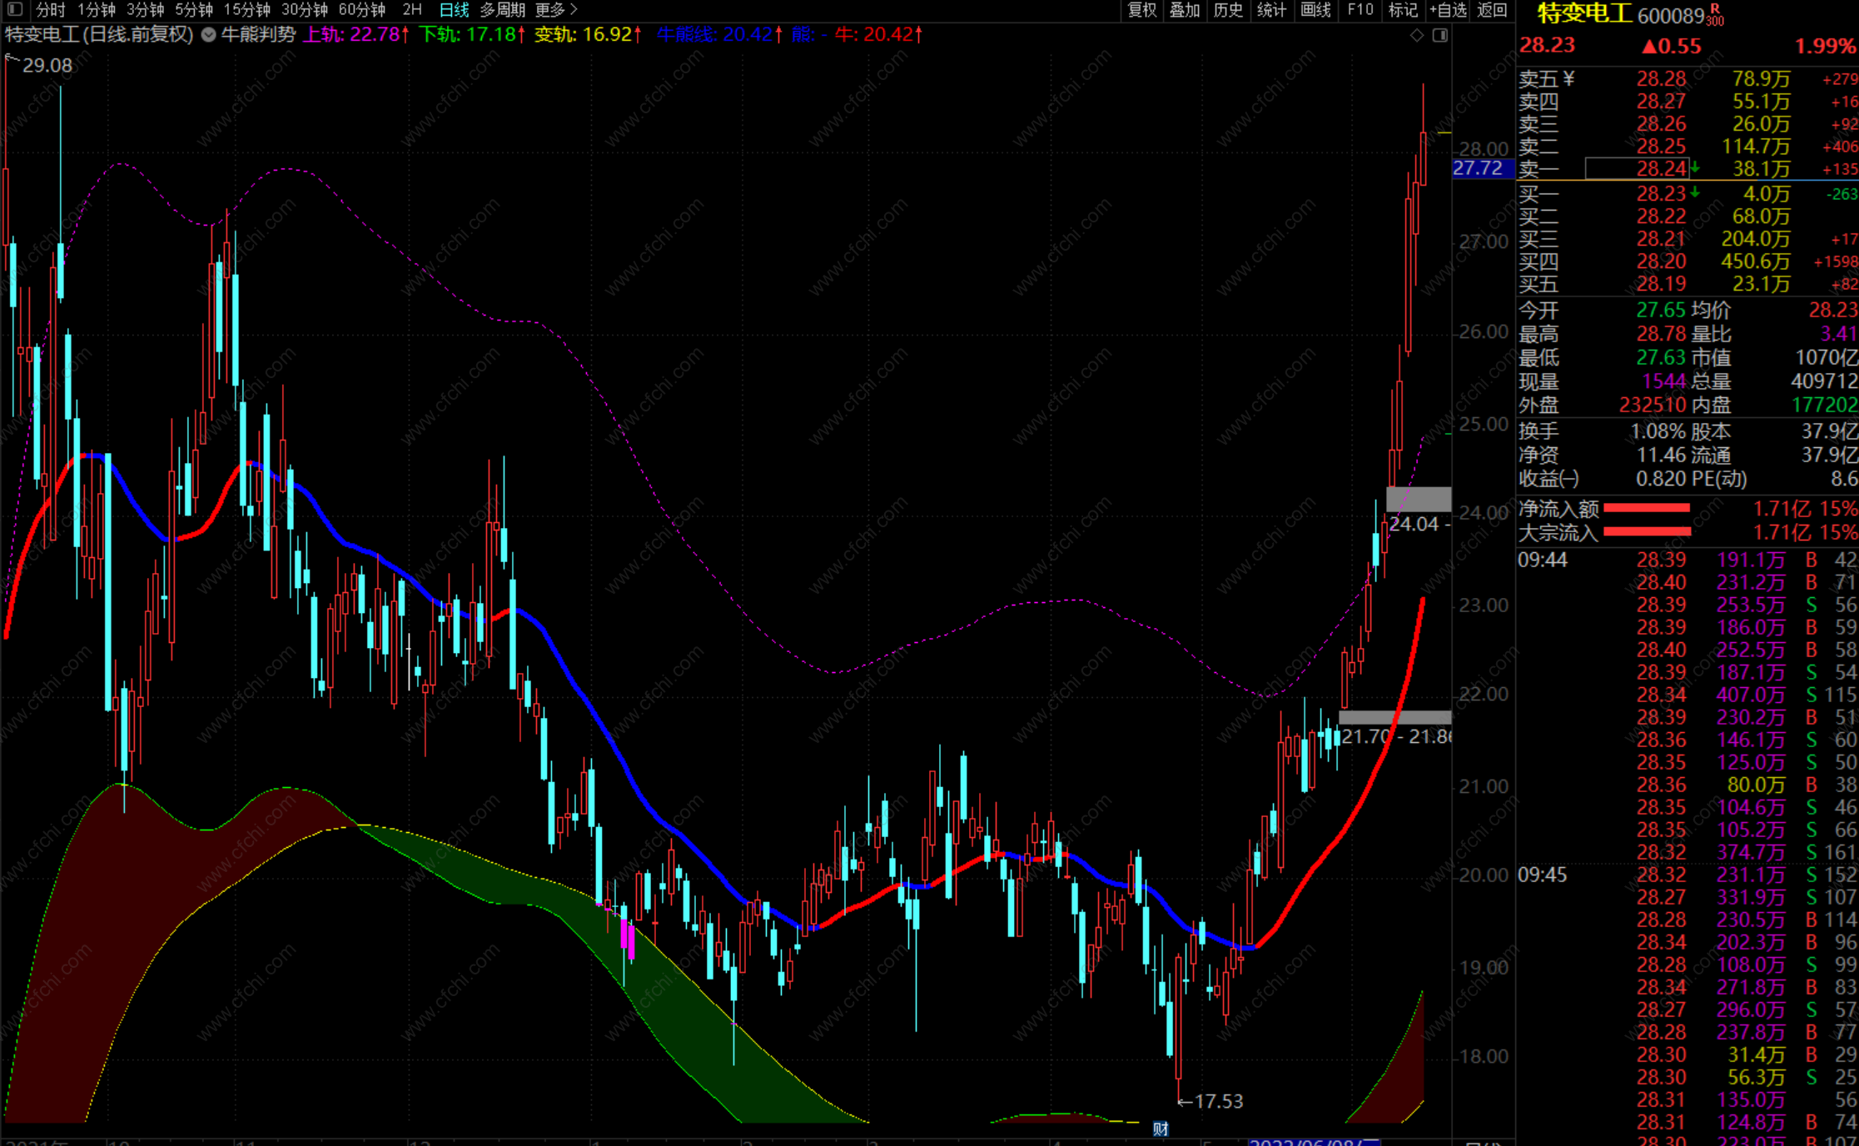
Task: Switch to 多周期 multi-period view
Action: pos(502,10)
